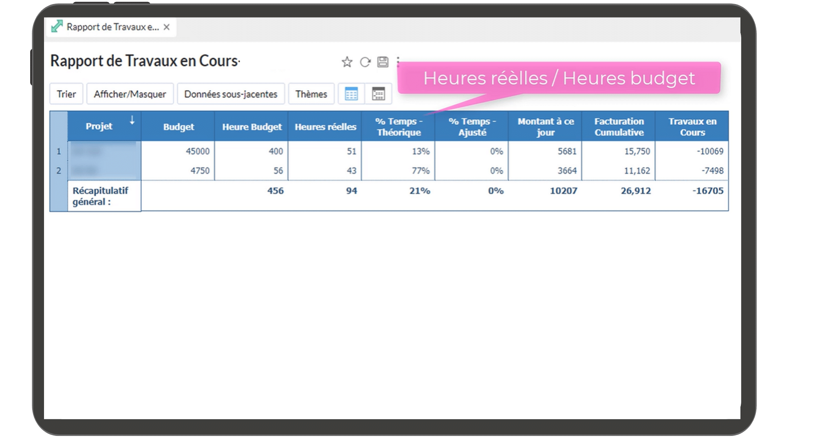Save the report using the floppy disk icon
Viewport: 815px width, 440px height.
(x=383, y=62)
